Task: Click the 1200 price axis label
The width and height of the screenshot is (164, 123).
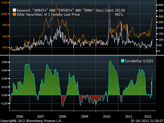Action: 4,3
